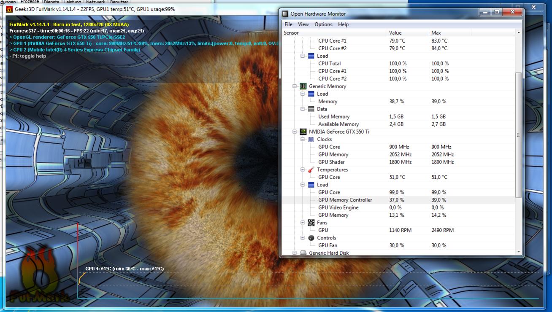
Task: Select the GPU Fan control row
Action: point(398,245)
